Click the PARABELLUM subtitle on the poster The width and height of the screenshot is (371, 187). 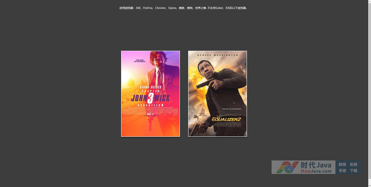150,105
